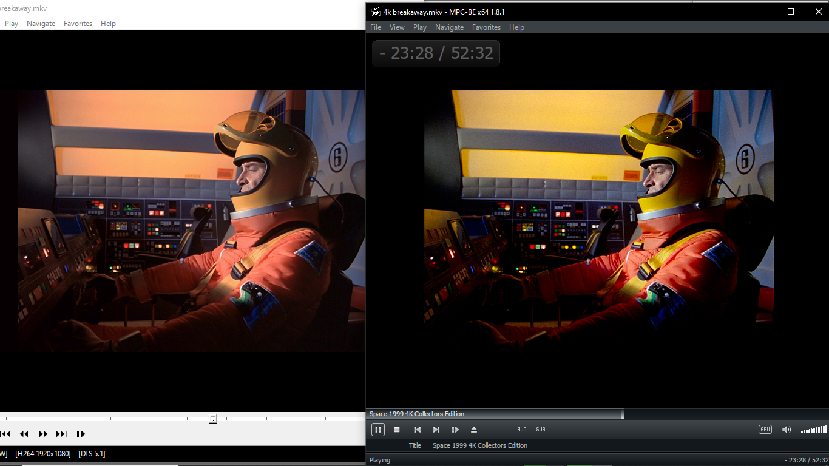This screenshot has height=466, width=829.
Task: Open Play menu in left player window
Action: (12, 24)
